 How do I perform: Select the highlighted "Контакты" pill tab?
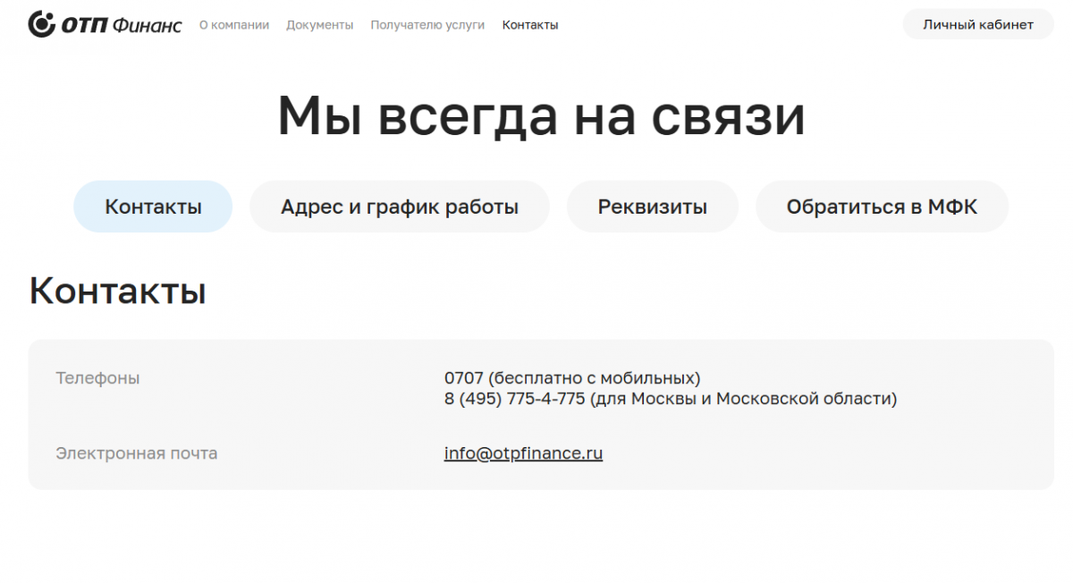[153, 207]
